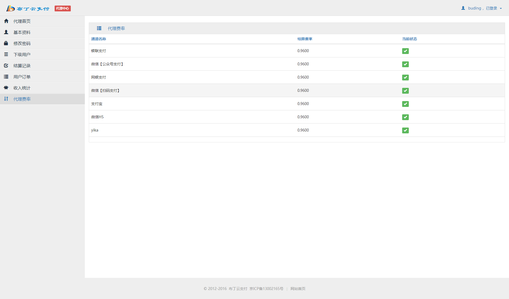509x299 pixels.
Task: Click the list icon for 用户订单
Action: pos(6,77)
